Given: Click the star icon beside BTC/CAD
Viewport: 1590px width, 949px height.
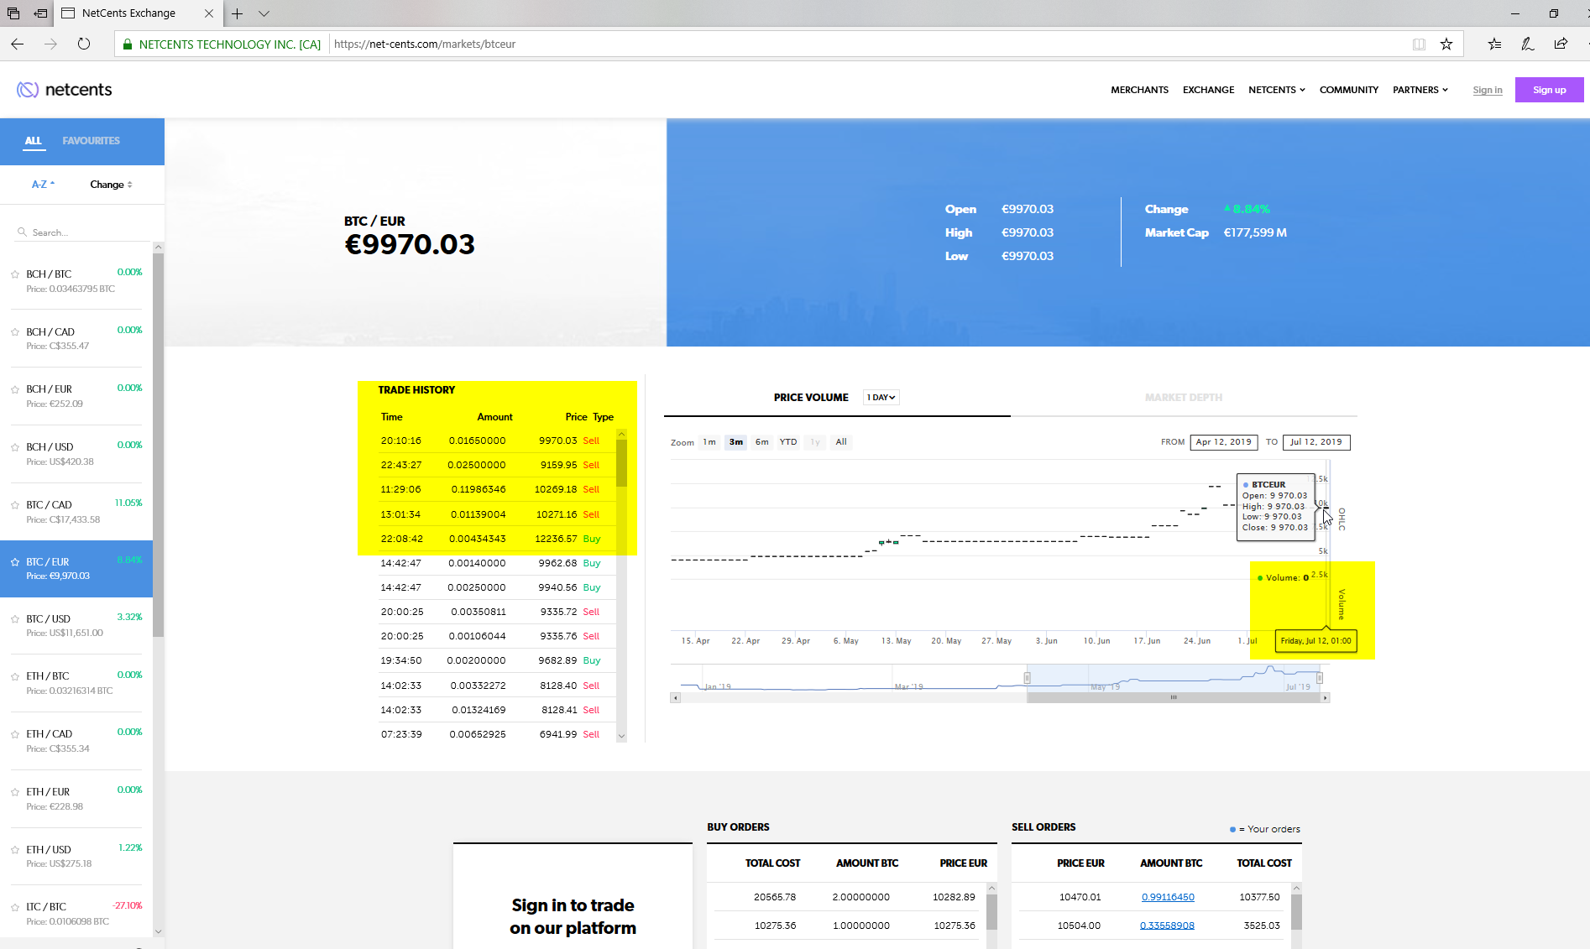Looking at the screenshot, I should (14, 503).
